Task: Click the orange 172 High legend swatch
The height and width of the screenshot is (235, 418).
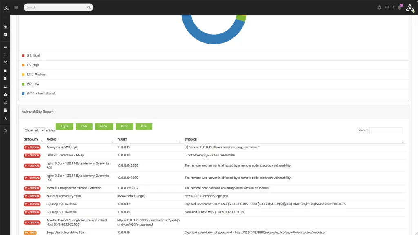Action: (23, 65)
